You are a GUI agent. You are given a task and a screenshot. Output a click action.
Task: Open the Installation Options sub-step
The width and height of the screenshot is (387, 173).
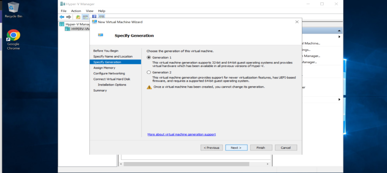pos(112,85)
